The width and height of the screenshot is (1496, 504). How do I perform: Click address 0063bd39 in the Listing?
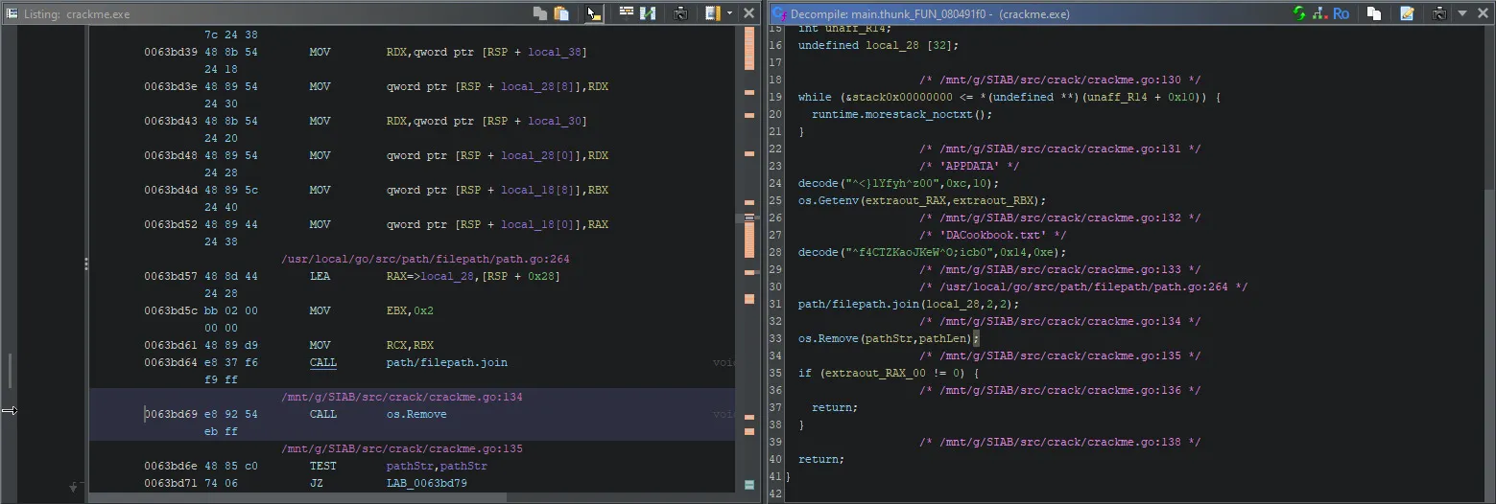pyautogui.click(x=171, y=52)
